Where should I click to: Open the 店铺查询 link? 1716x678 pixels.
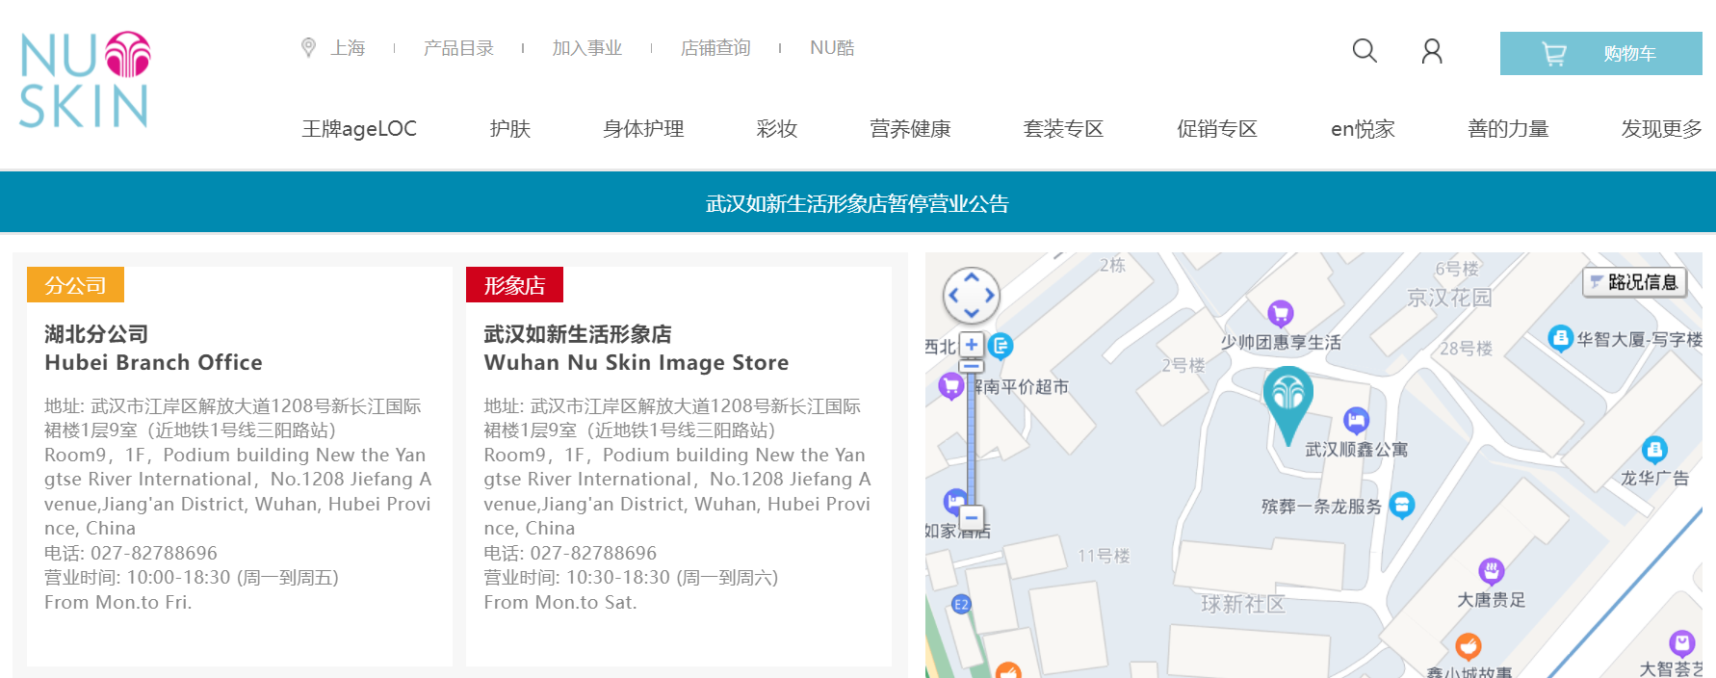715,48
